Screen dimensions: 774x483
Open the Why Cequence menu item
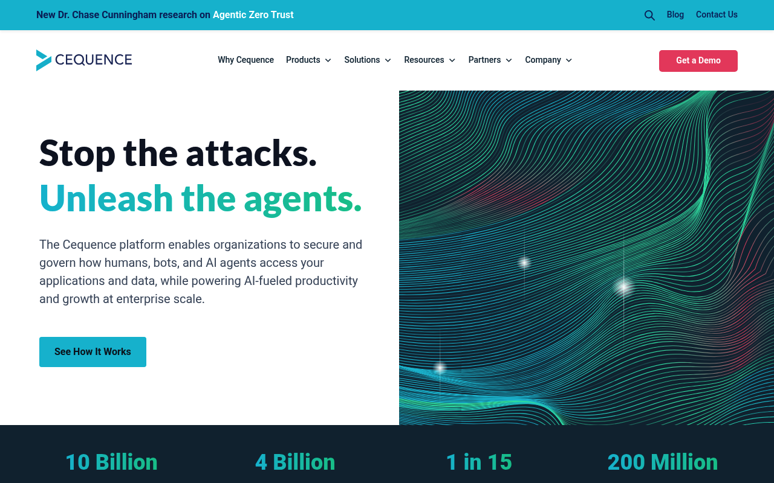click(246, 60)
